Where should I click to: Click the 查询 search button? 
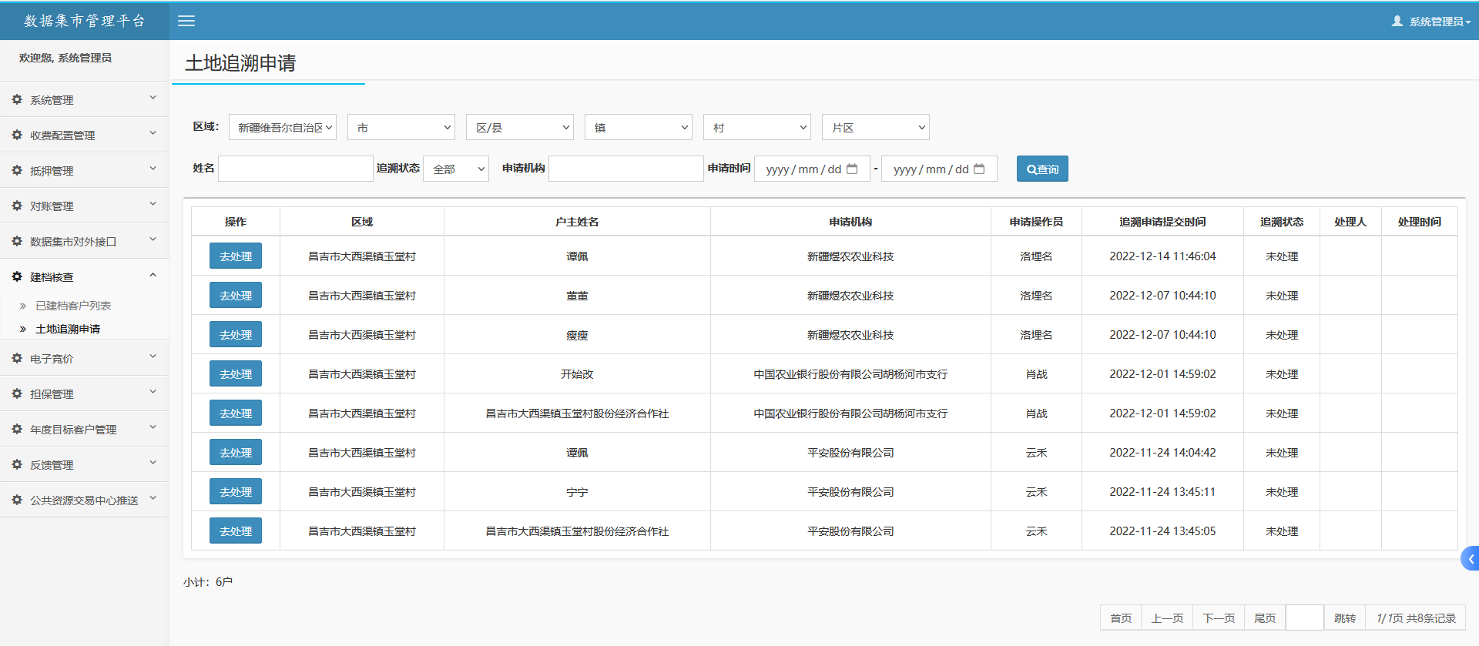[x=1042, y=169]
